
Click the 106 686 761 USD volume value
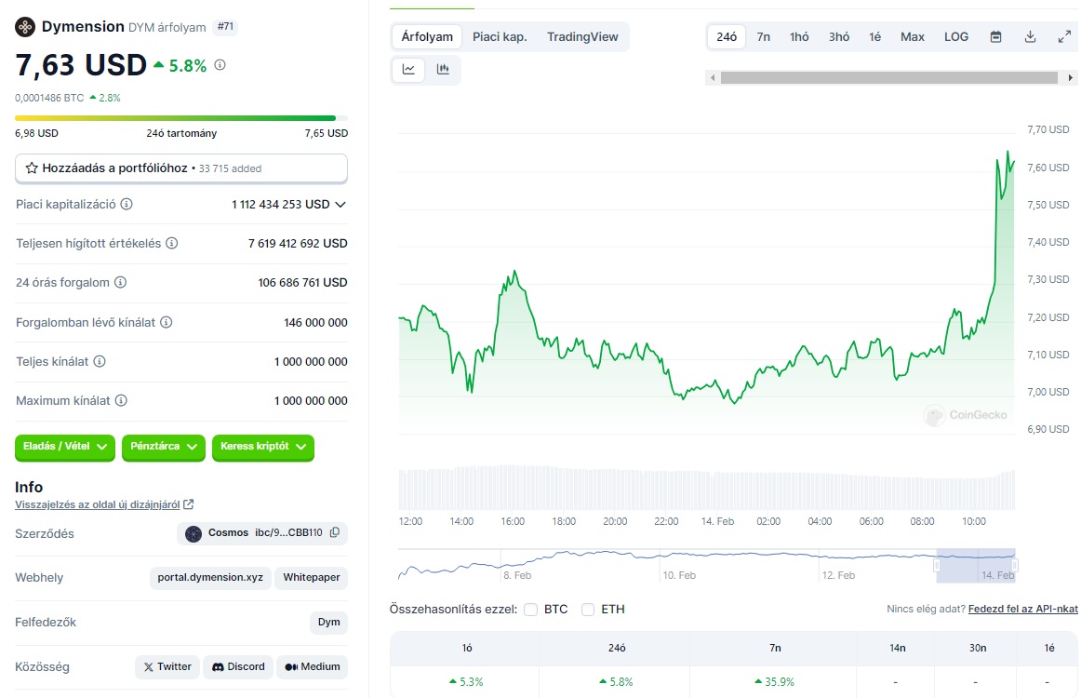pyautogui.click(x=302, y=282)
